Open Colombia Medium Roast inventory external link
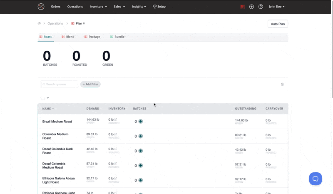The width and height of the screenshot is (333, 194). point(116,134)
